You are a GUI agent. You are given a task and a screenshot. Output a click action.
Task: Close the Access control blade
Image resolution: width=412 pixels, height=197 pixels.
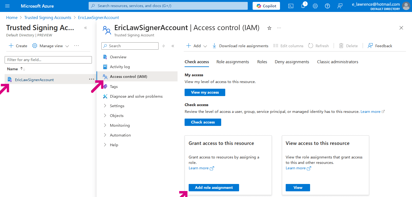click(x=401, y=28)
